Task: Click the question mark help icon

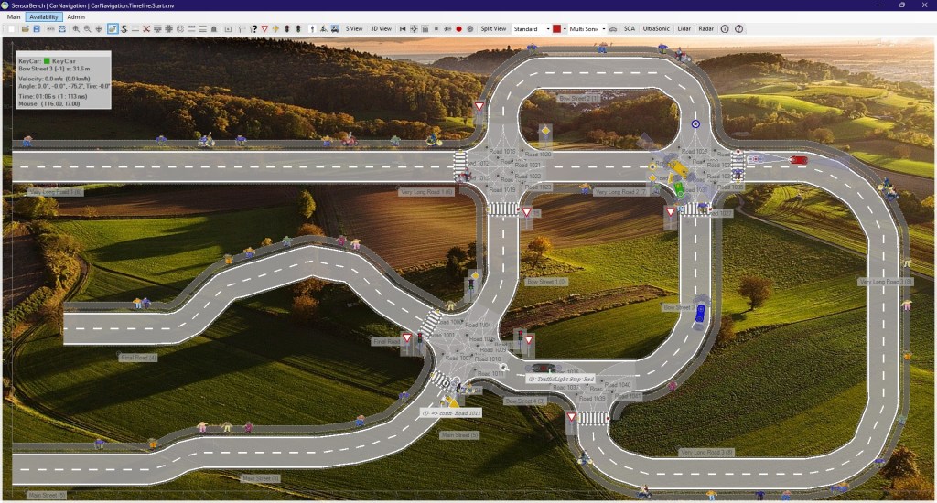Action: point(738,29)
